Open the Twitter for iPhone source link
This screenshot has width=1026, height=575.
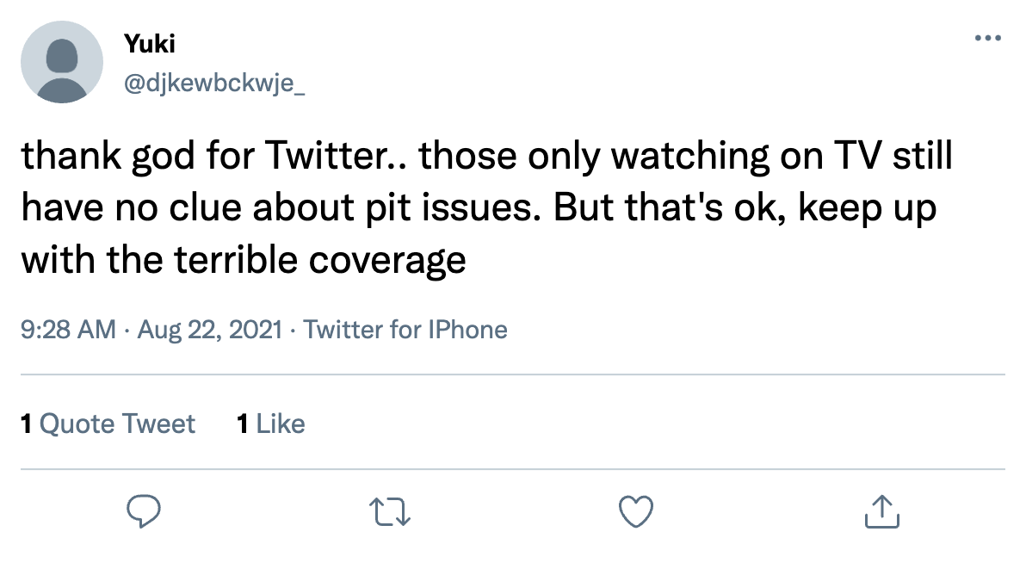[x=405, y=329]
